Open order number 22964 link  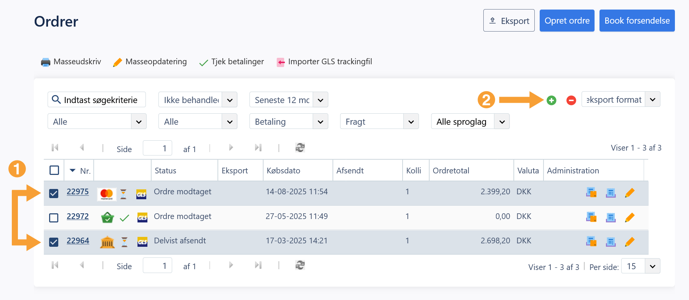78,241
